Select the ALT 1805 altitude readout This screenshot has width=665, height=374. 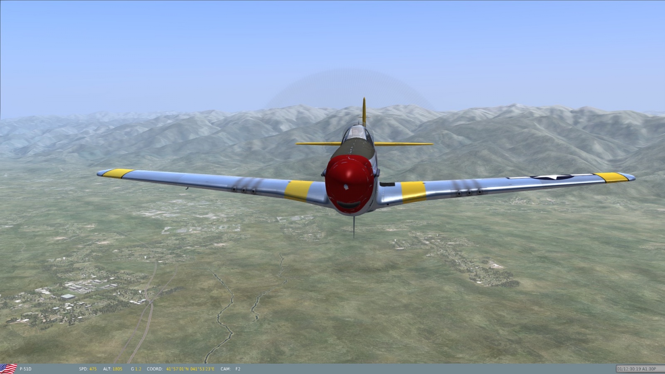[114, 369]
